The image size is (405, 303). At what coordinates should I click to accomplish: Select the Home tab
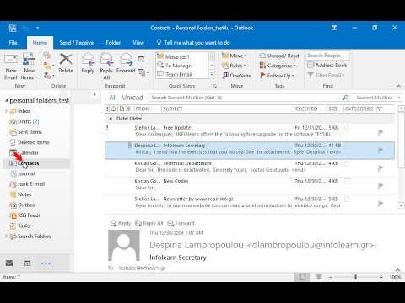pyautogui.click(x=40, y=43)
